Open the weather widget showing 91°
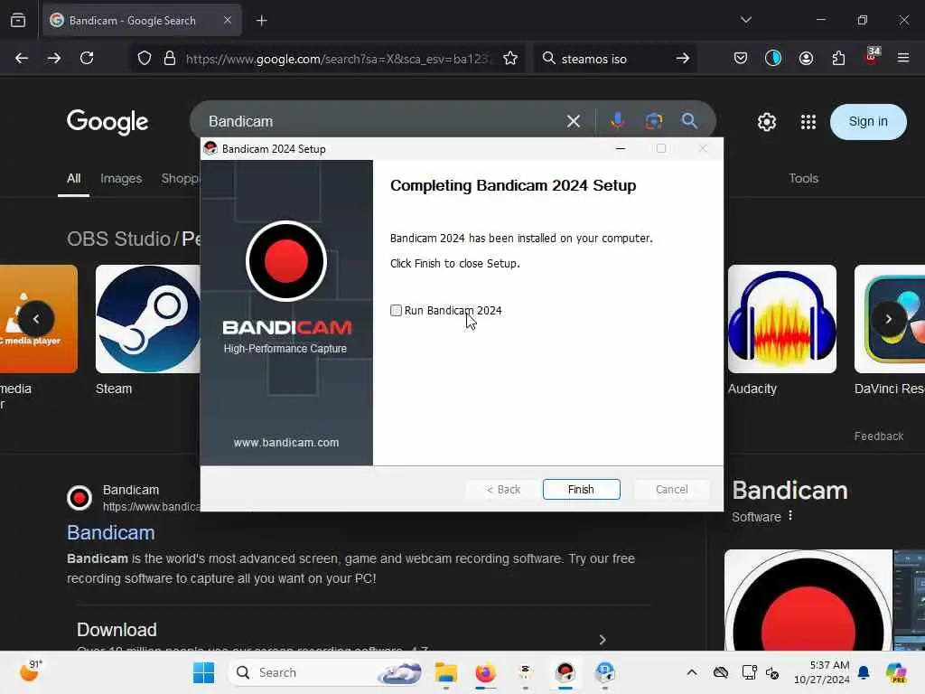The image size is (925, 694). pyautogui.click(x=31, y=671)
